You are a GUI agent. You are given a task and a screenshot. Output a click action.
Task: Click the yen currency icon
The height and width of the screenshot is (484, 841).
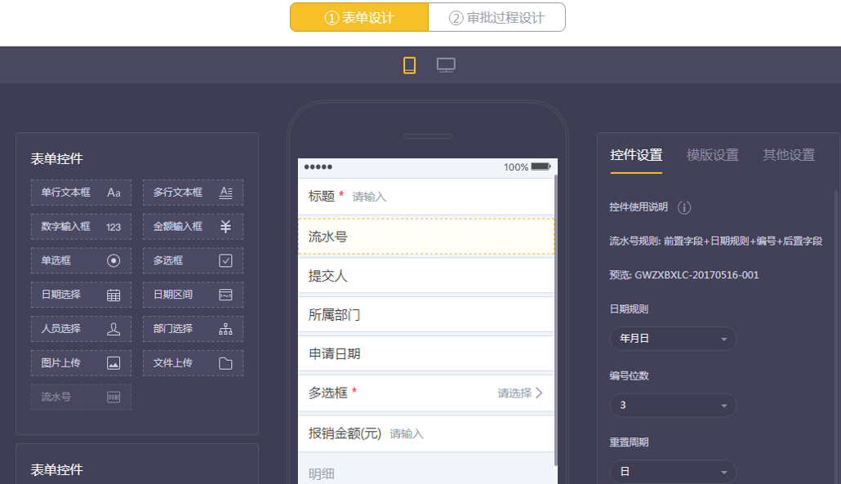[226, 227]
